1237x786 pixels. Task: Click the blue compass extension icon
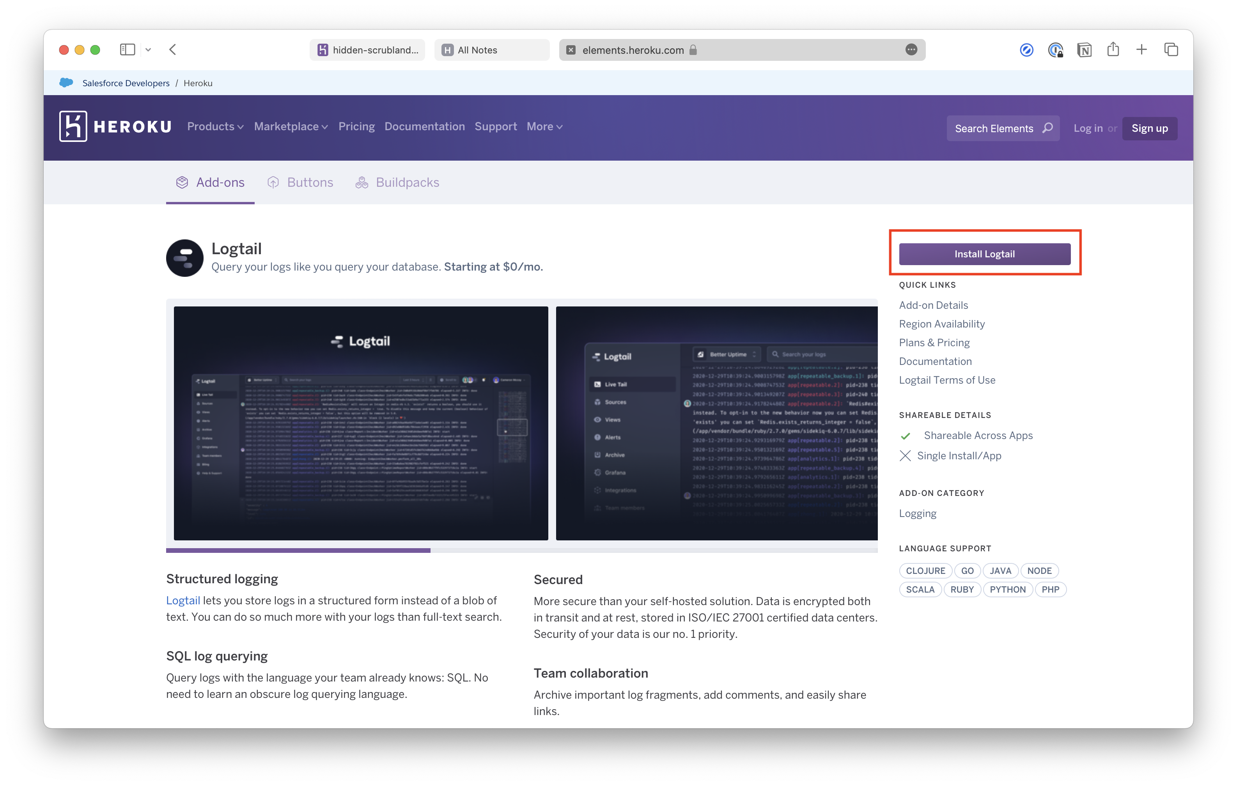point(1026,50)
